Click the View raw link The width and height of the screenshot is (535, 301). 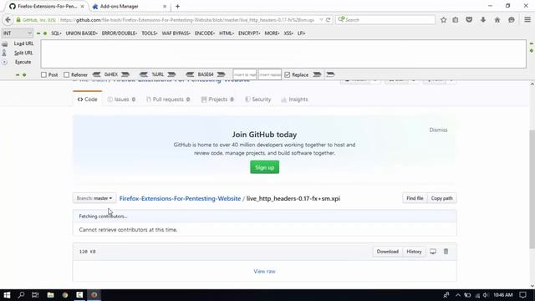coord(264,271)
